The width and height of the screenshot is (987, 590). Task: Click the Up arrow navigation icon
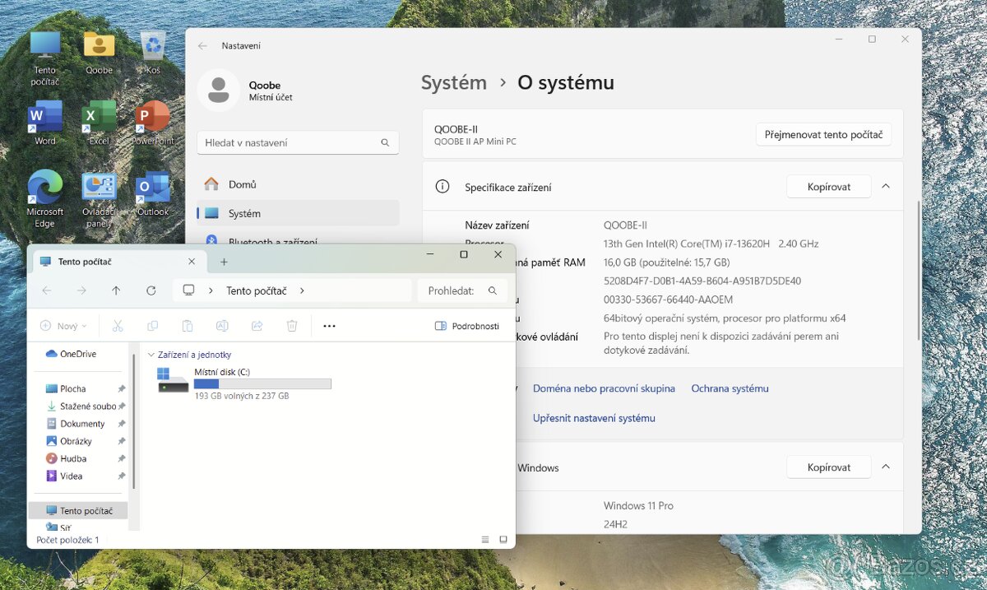pos(116,290)
